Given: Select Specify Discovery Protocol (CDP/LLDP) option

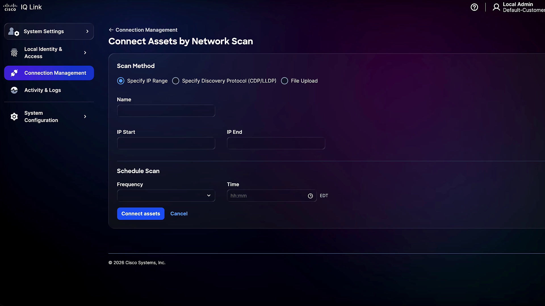Looking at the screenshot, I should (176, 81).
